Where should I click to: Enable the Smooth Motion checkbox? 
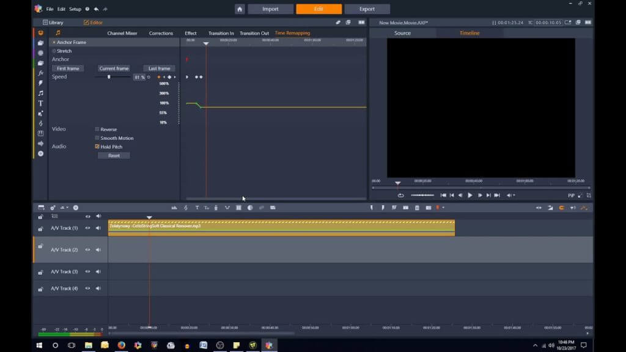pyautogui.click(x=97, y=138)
